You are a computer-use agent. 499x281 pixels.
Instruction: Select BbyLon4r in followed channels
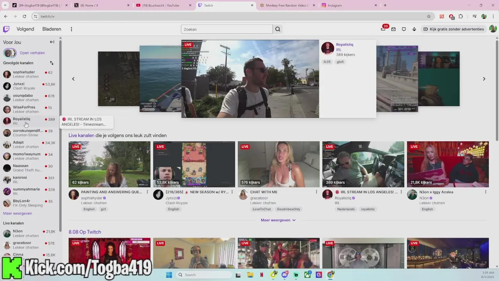pyautogui.click(x=29, y=203)
